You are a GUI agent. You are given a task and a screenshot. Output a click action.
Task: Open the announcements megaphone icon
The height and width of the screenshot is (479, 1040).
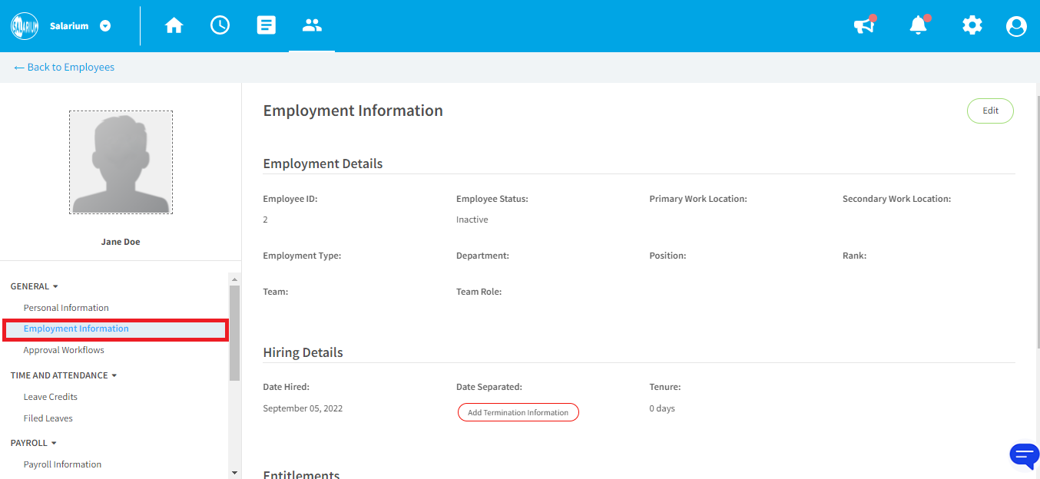pos(865,25)
